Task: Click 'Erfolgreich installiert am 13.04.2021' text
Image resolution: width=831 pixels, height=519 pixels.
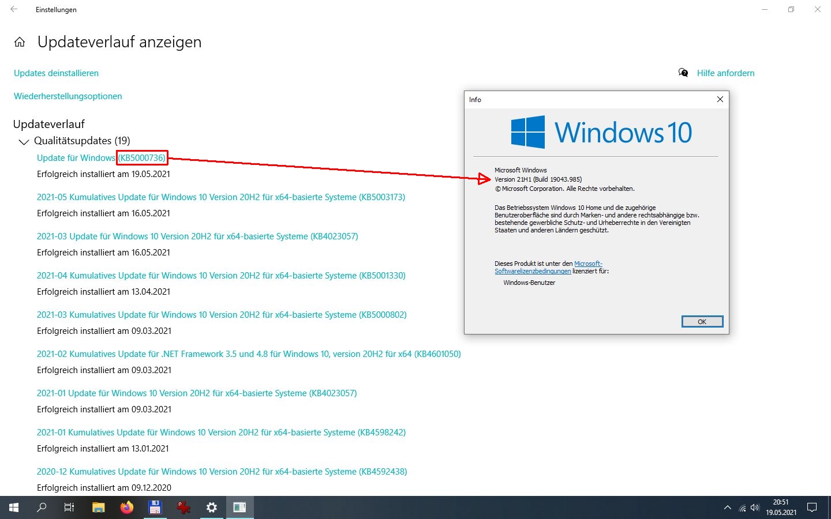Action: (x=103, y=292)
